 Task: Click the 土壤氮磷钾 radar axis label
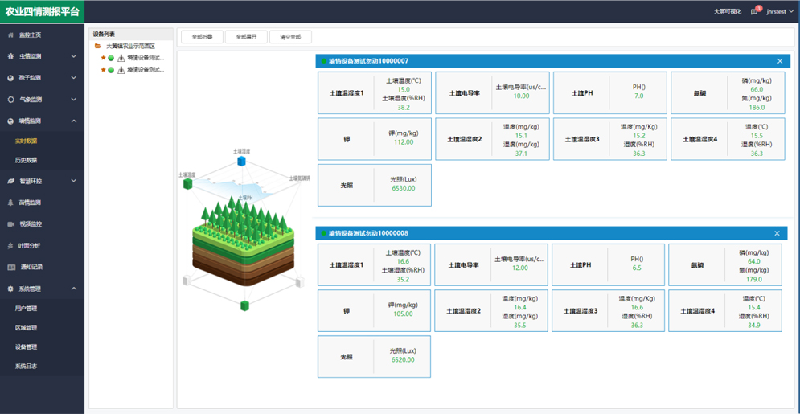(299, 178)
